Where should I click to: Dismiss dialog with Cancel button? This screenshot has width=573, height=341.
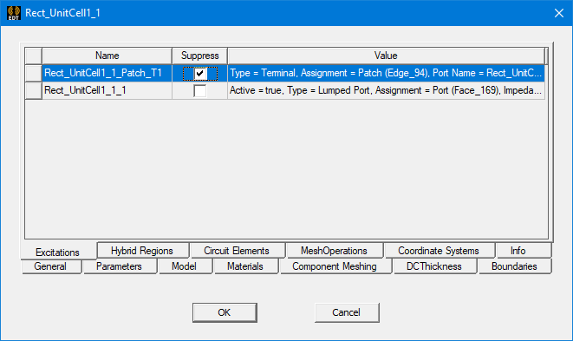pyautogui.click(x=347, y=312)
